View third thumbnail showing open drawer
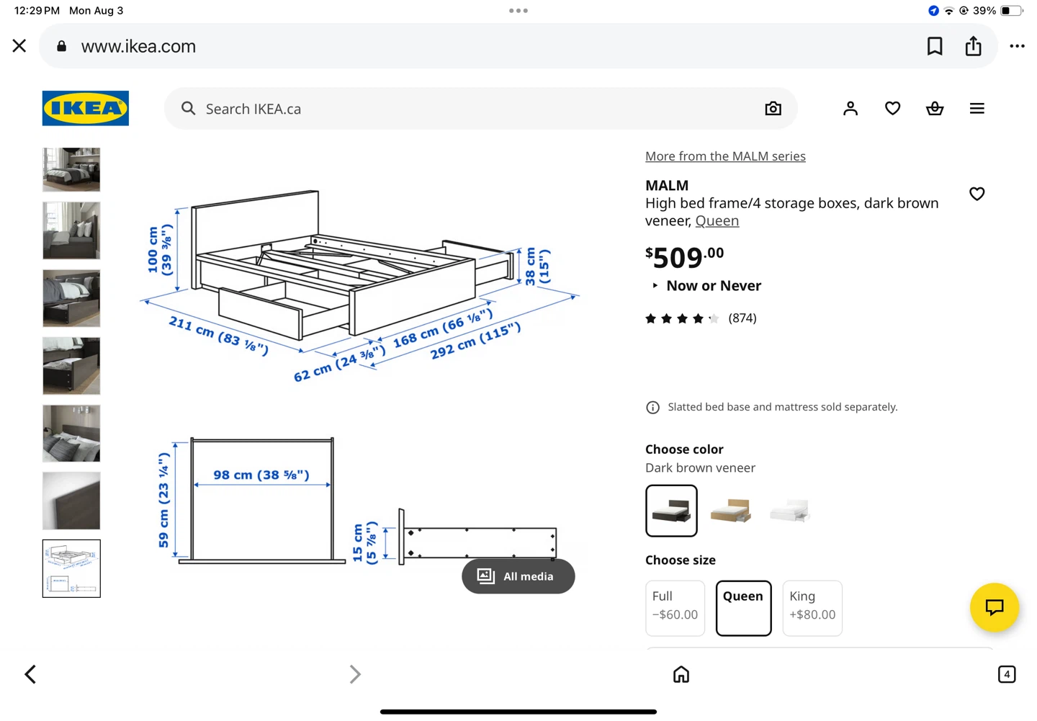The image size is (1037, 721). [x=71, y=298]
